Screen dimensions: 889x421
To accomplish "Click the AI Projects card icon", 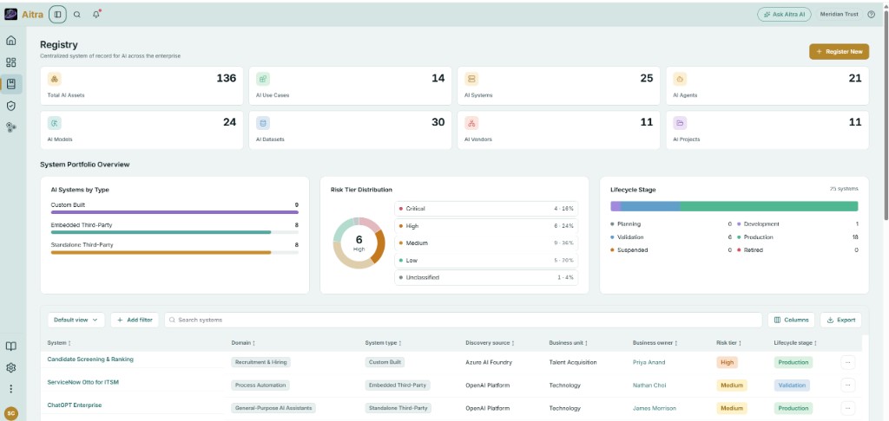I will click(x=680, y=123).
